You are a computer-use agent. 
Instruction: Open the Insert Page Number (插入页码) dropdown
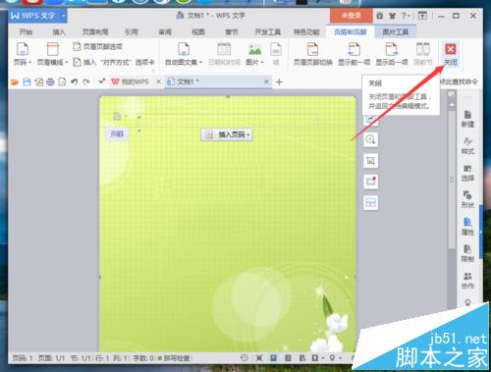tap(227, 134)
